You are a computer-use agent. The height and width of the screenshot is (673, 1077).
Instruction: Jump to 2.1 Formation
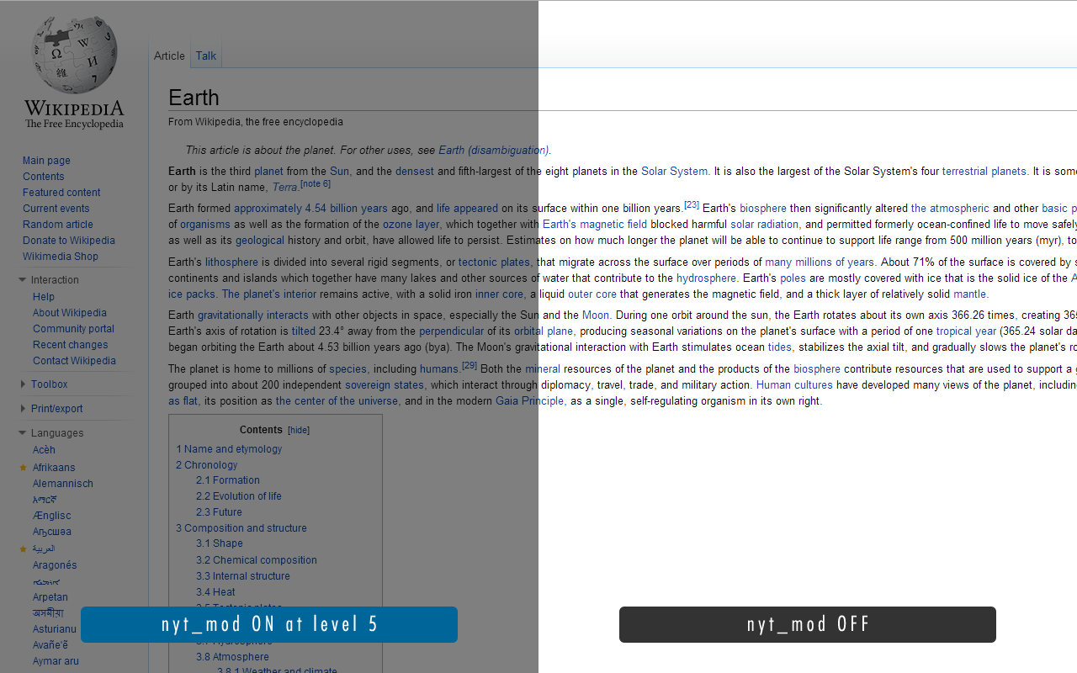tap(228, 480)
